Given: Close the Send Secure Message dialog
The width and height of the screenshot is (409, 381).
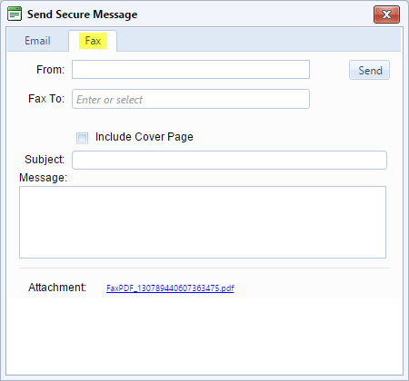Looking at the screenshot, I should coord(386,15).
